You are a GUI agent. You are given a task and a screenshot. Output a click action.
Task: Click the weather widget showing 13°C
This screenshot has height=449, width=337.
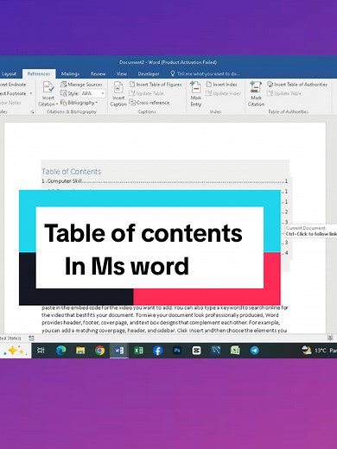319,351
